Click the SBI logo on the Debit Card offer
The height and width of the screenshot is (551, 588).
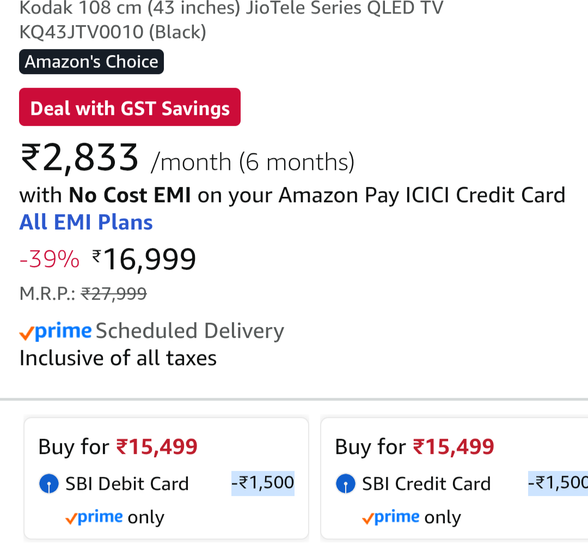click(49, 484)
